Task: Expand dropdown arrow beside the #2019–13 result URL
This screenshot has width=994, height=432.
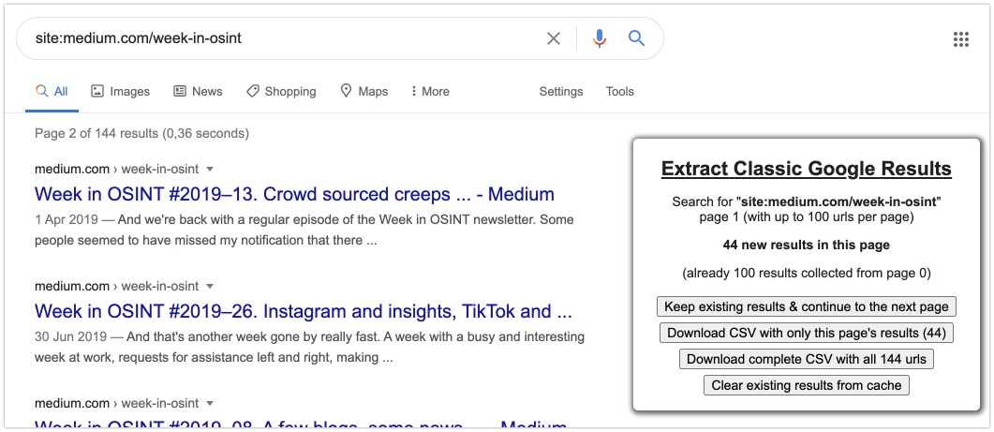Action: (210, 170)
